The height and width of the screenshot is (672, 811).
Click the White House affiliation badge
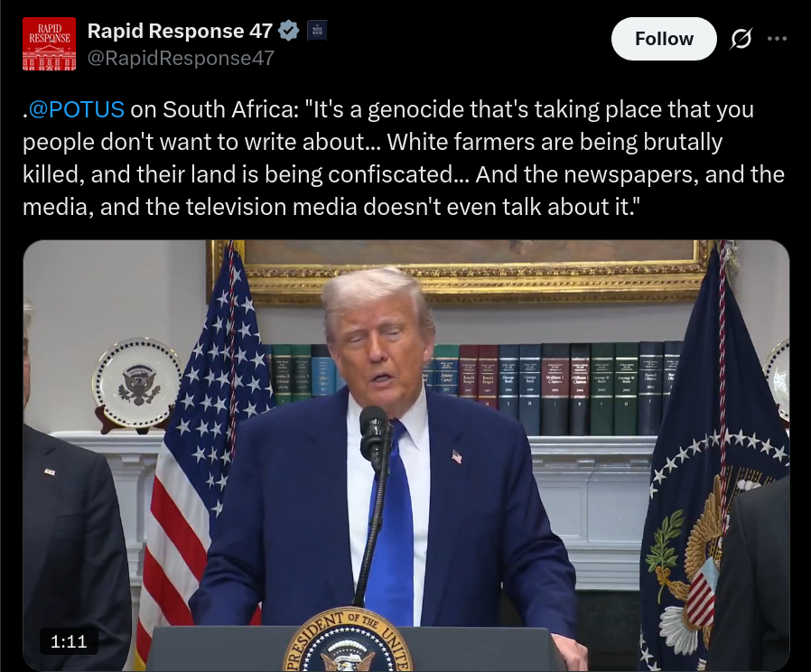(x=317, y=31)
